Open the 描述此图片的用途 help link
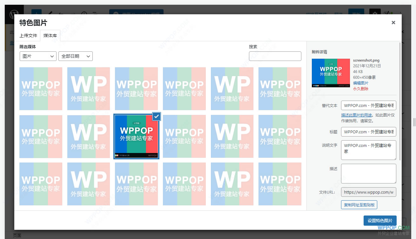 (x=357, y=115)
